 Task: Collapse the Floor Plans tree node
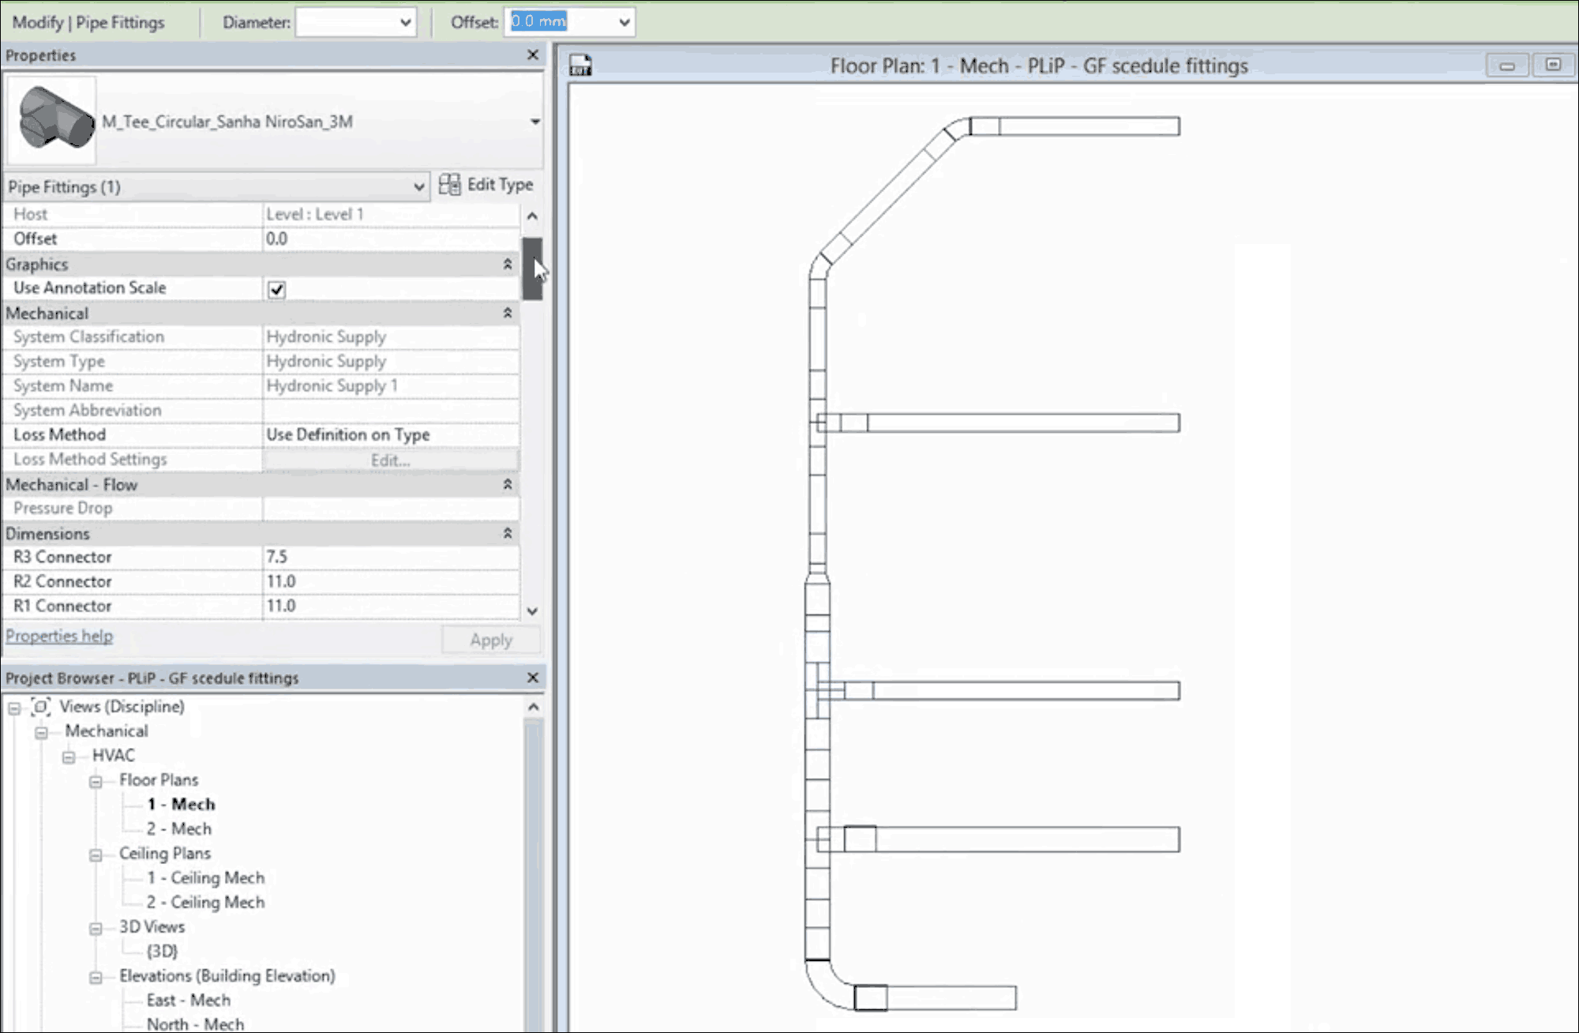tap(96, 781)
